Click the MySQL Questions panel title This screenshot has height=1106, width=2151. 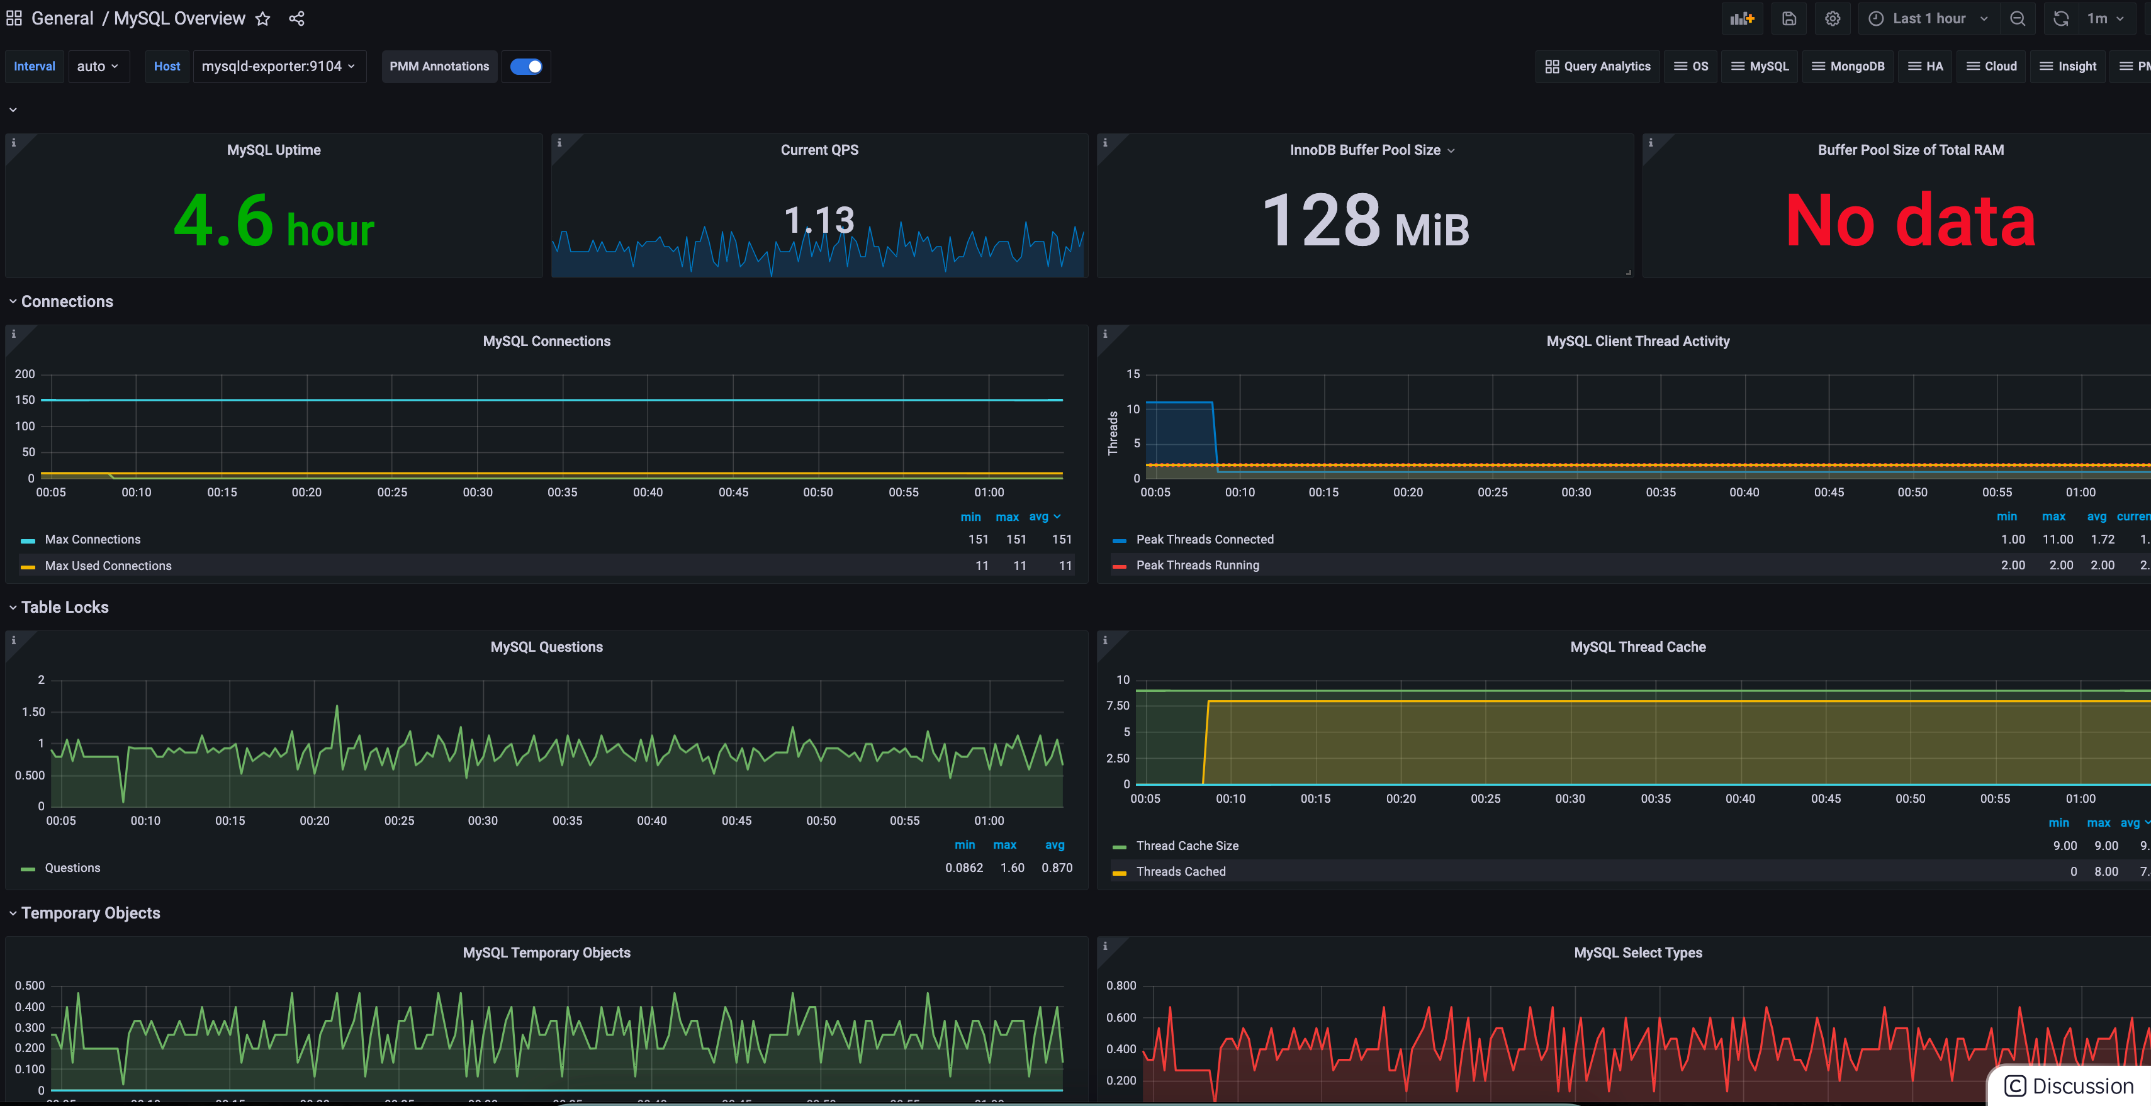(x=546, y=647)
